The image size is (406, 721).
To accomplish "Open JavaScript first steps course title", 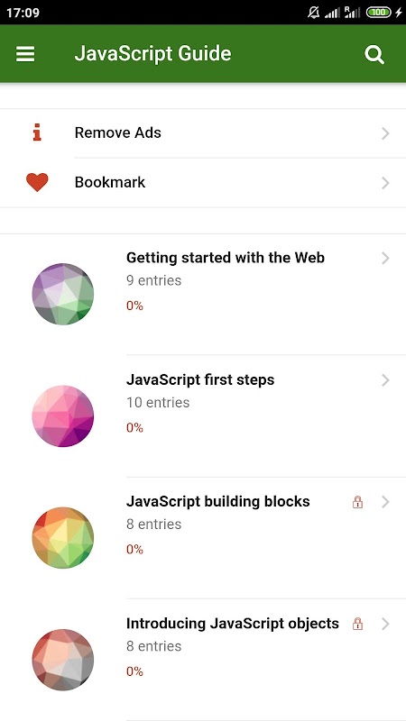I will (x=200, y=379).
